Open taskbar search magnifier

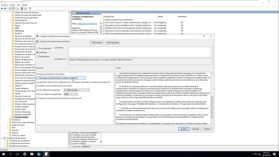pos(10,154)
